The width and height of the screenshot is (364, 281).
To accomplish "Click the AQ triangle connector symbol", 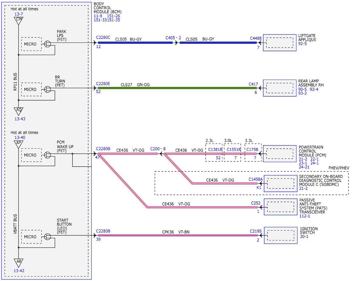I will pyautogui.click(x=19, y=111).
